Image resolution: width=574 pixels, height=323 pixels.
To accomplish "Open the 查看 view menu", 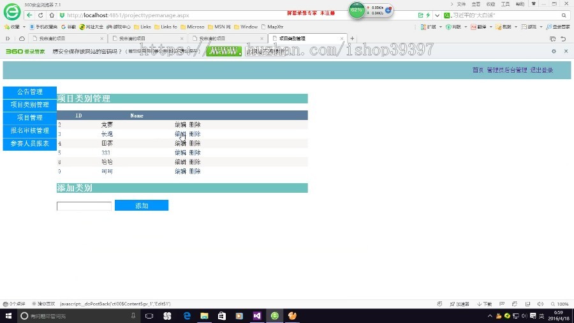I will 476,4.
